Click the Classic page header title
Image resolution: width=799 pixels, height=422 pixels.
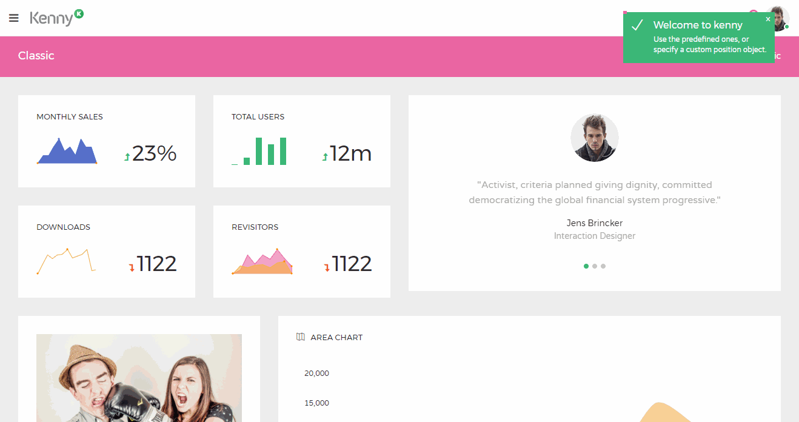[x=36, y=55]
